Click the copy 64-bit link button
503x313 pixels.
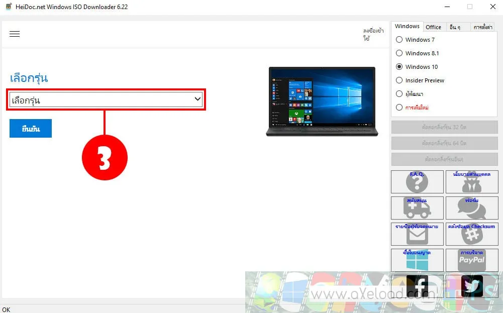(444, 143)
